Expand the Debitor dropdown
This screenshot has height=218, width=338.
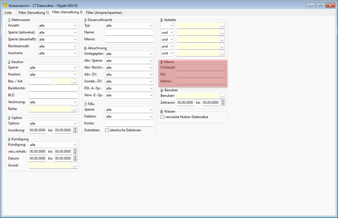(x=129, y=117)
